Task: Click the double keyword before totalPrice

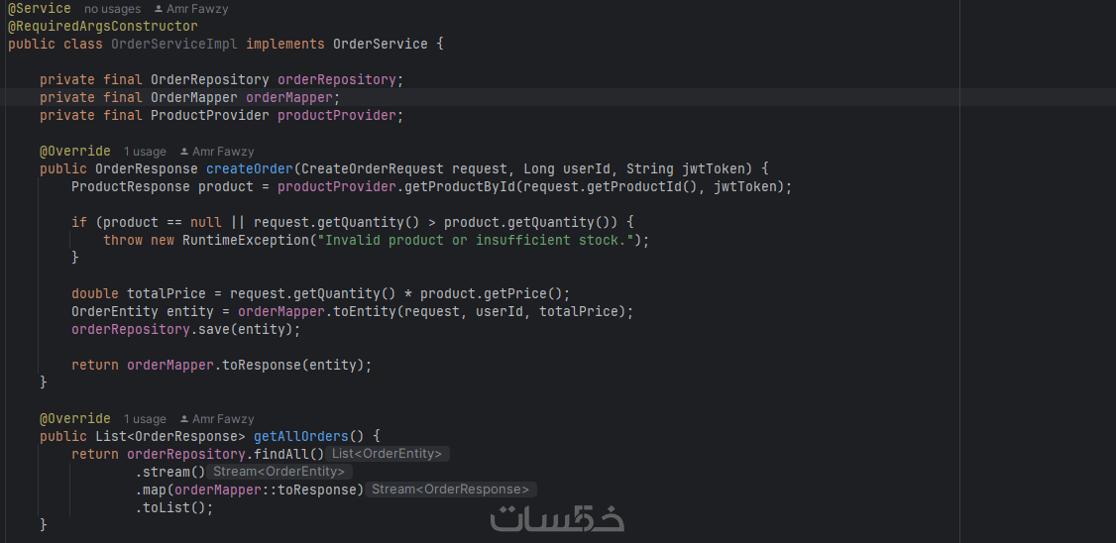Action: [95, 293]
